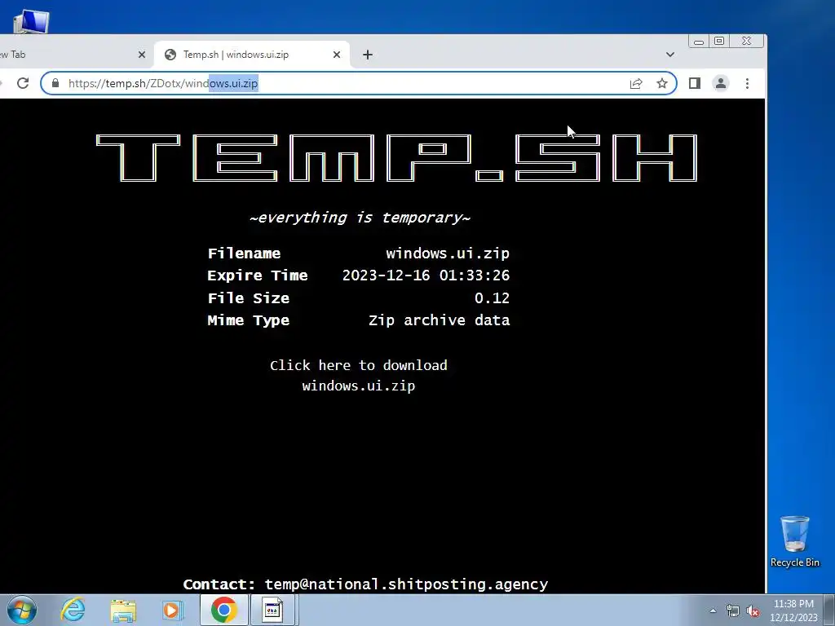Share this page via share icon
This screenshot has height=626, width=835.
[636, 84]
